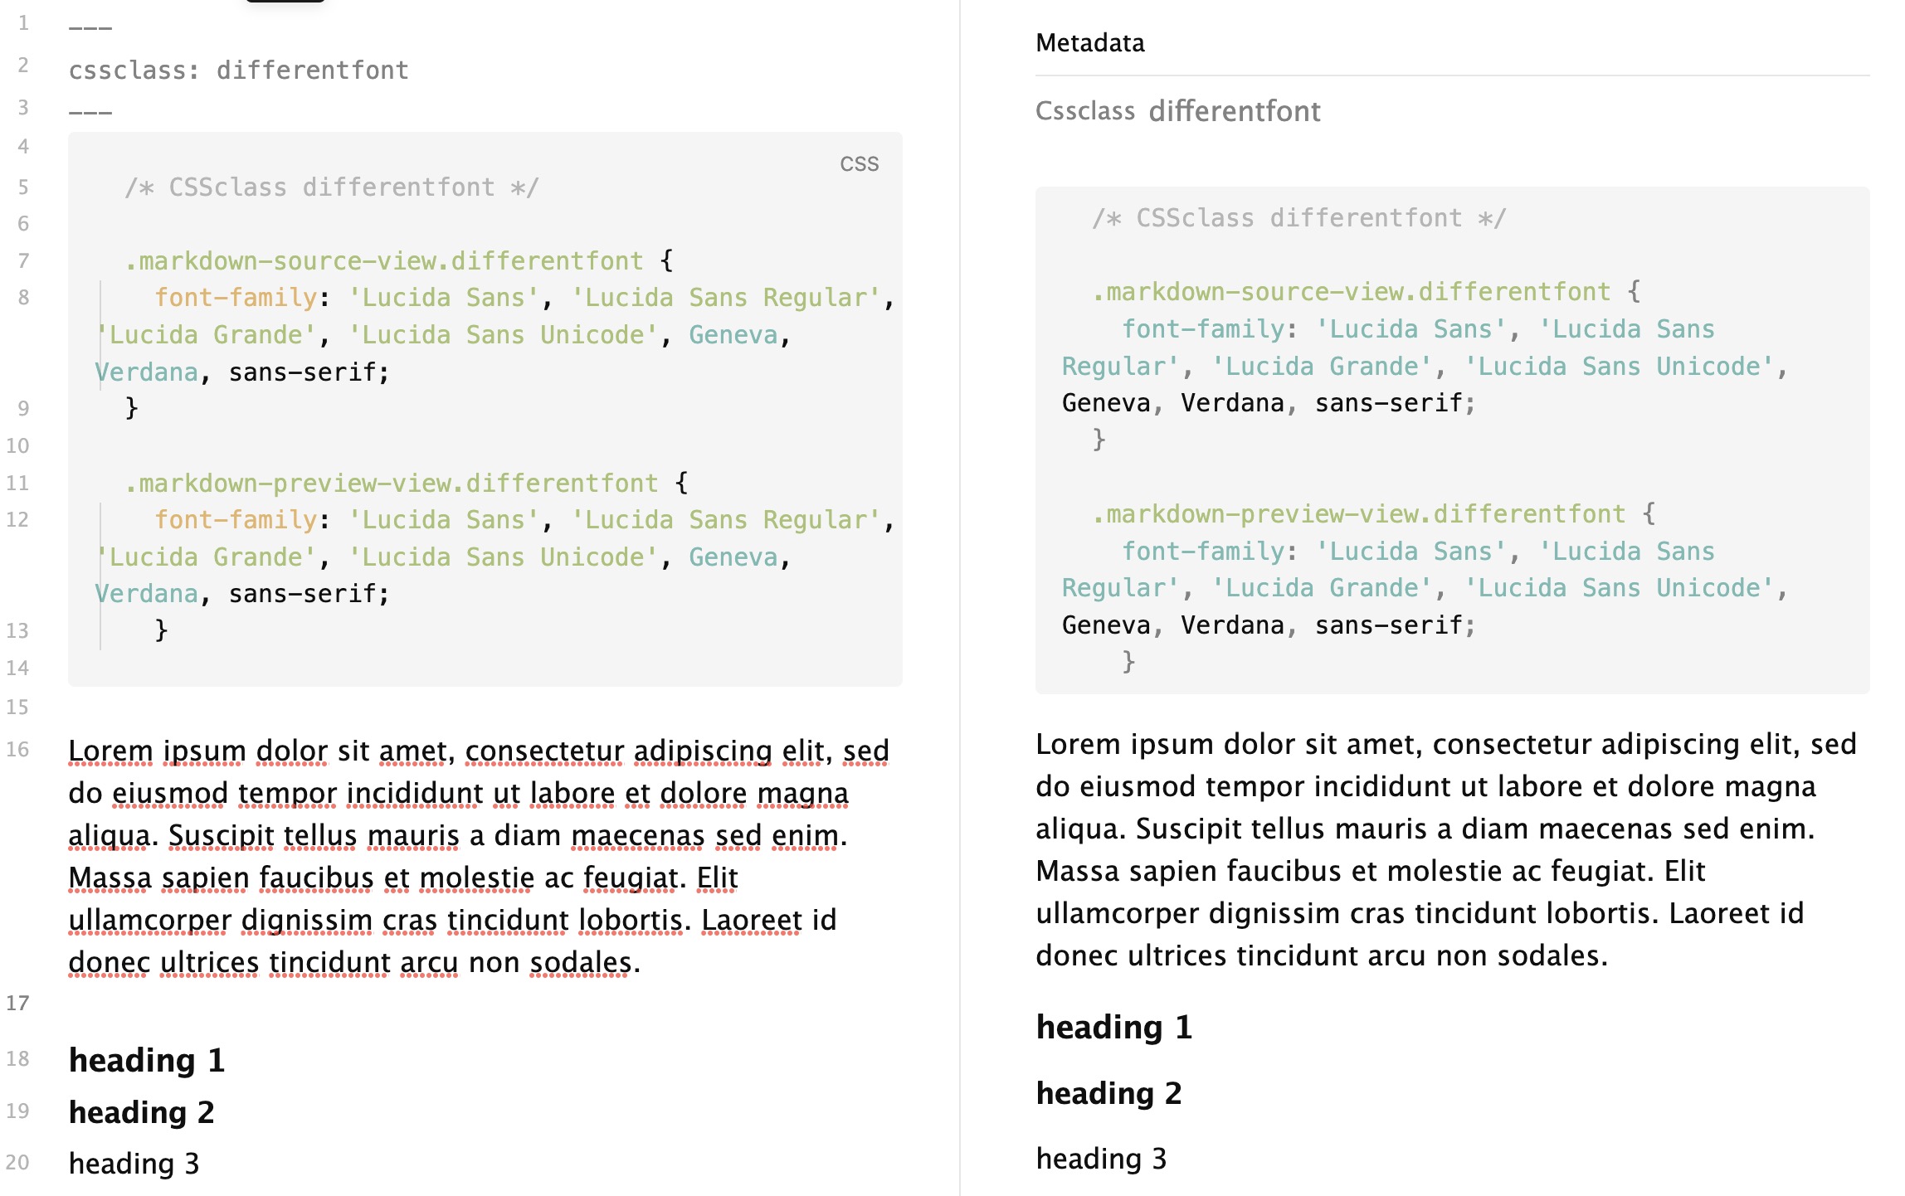Click the CSSclass comment in preview code block
Screen dimensions: 1905x1196
(x=1298, y=218)
